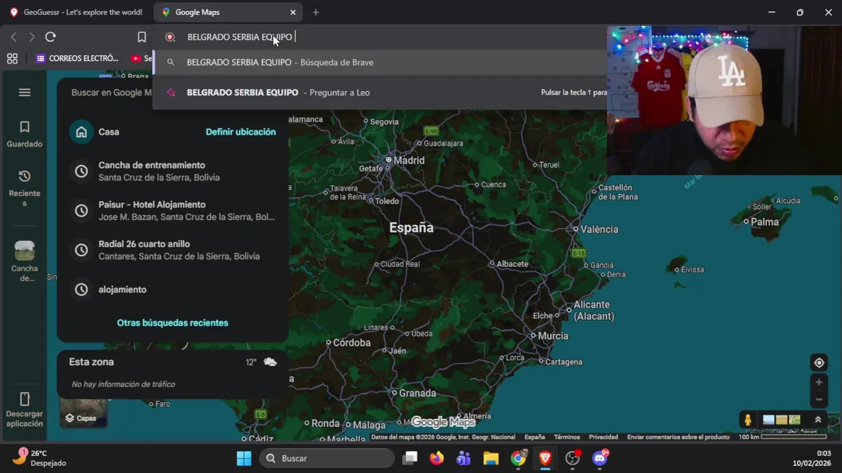Open Google Chrome from the taskbar

tap(518, 459)
